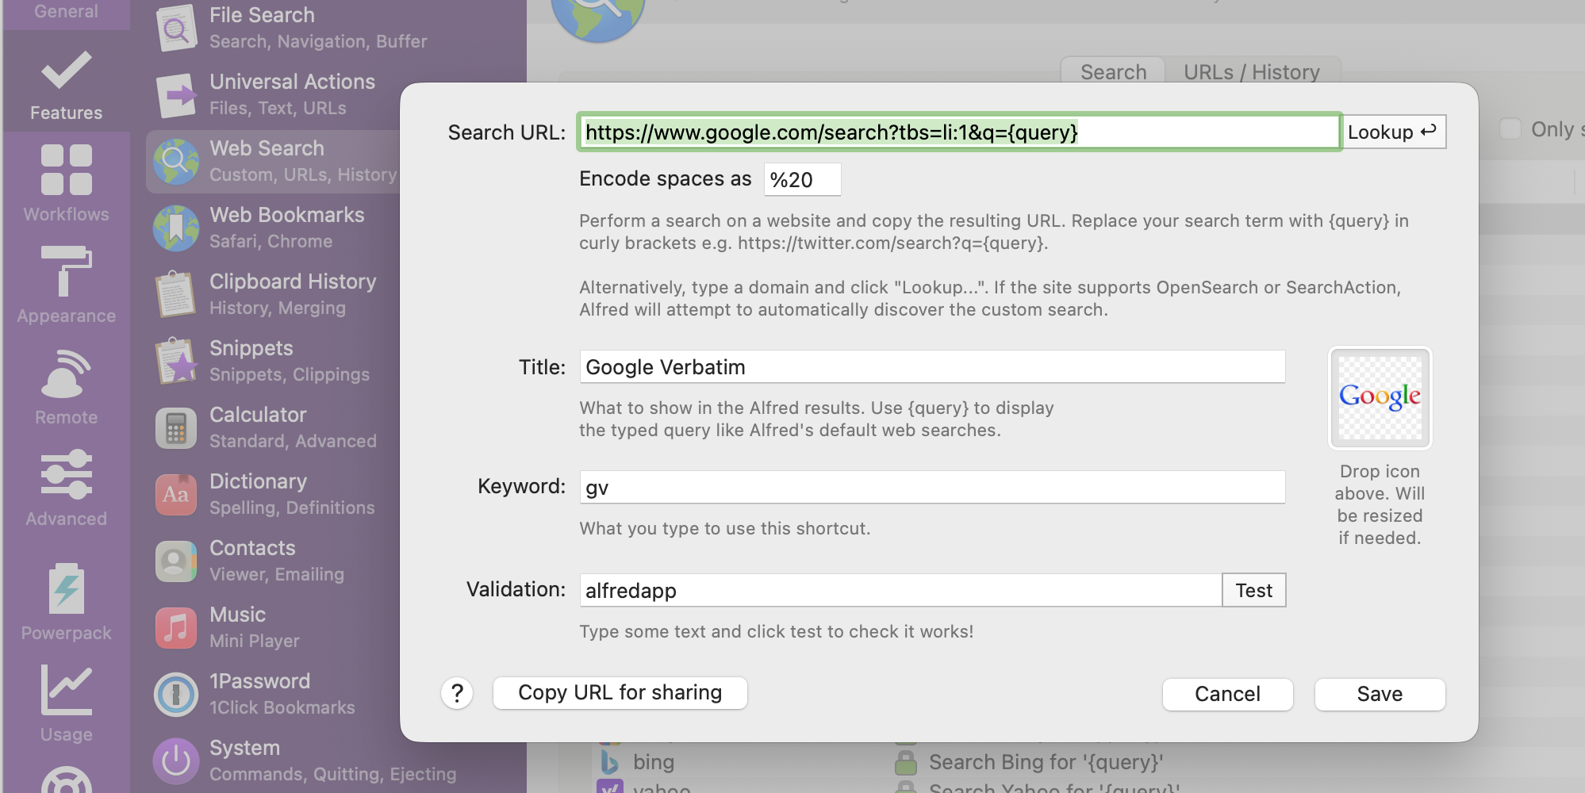Focus the Search URL field
Image resolution: width=1585 pixels, height=793 pixels.
tap(959, 132)
